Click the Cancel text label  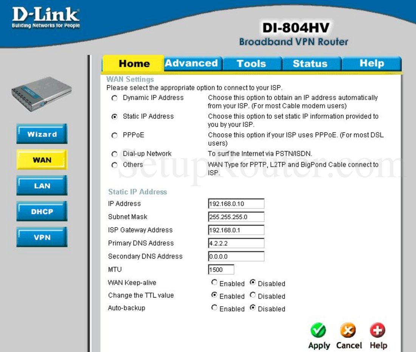point(349,345)
